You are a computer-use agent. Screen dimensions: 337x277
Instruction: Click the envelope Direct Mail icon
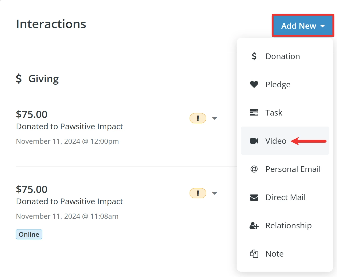click(254, 197)
